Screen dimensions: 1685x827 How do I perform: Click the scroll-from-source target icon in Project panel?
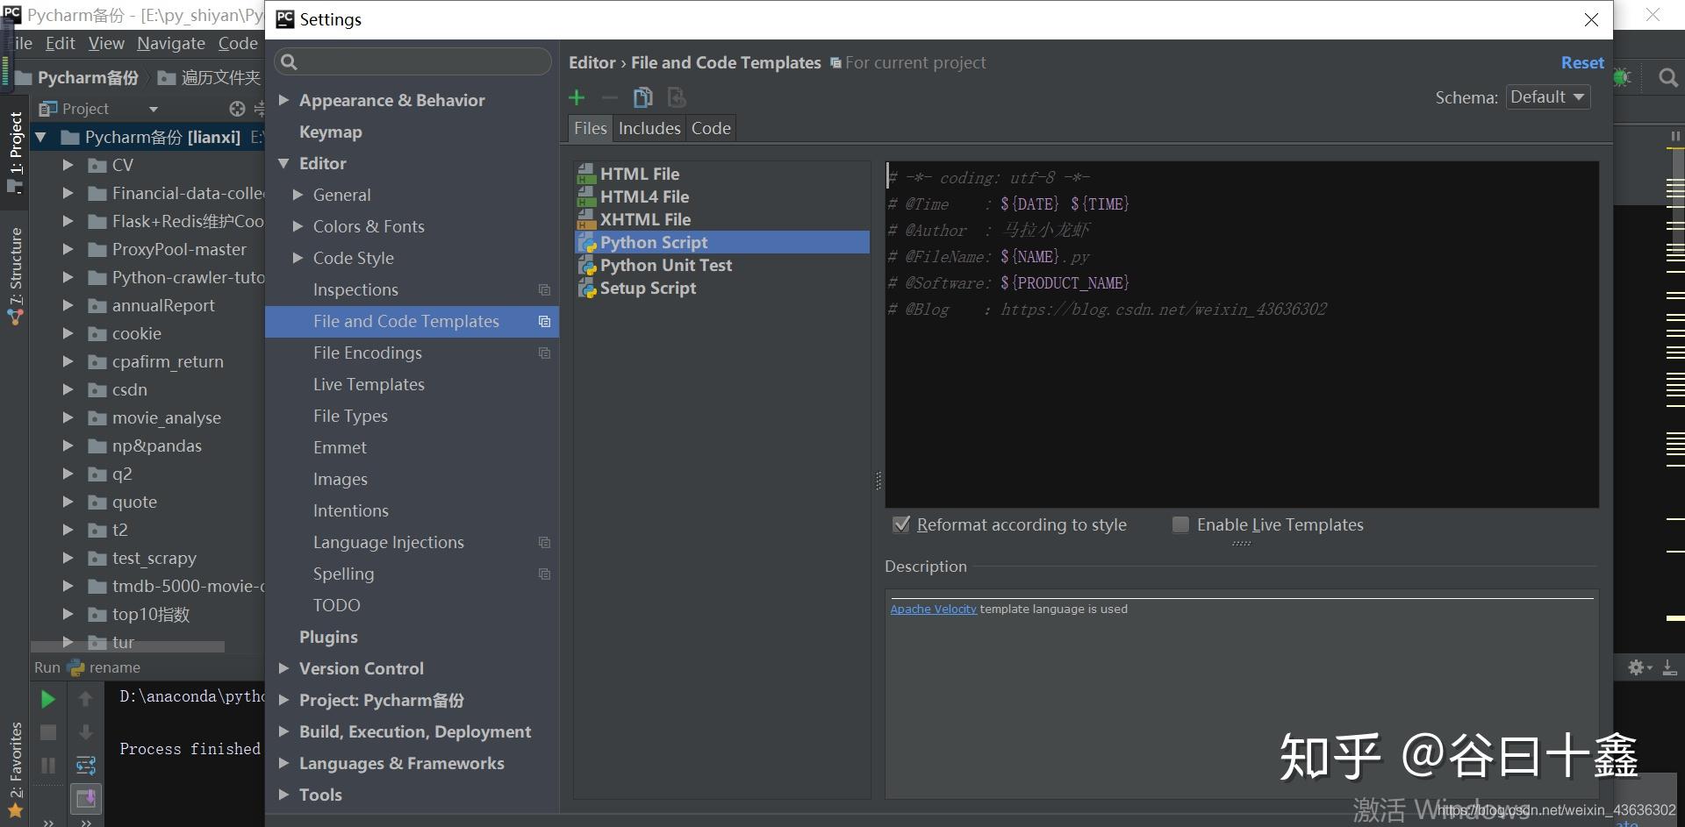[237, 109]
